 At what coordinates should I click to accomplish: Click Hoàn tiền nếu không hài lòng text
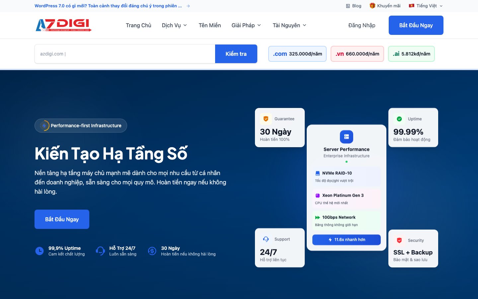[188, 254]
